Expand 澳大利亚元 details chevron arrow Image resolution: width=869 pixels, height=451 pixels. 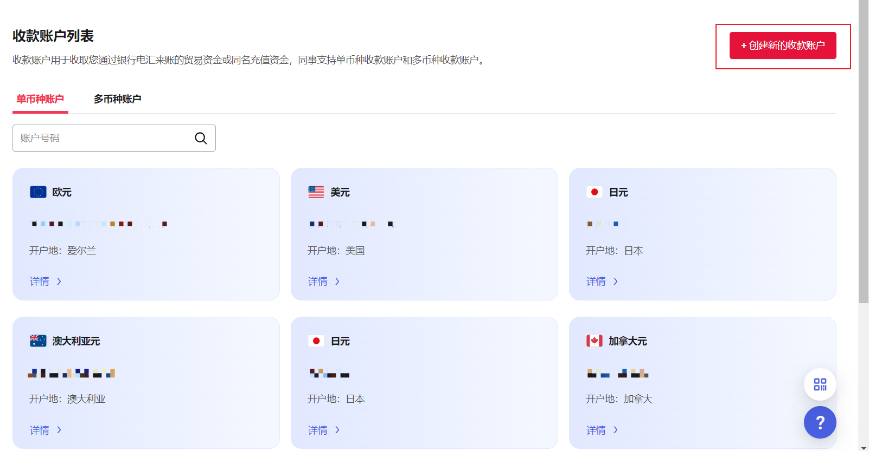[59, 430]
